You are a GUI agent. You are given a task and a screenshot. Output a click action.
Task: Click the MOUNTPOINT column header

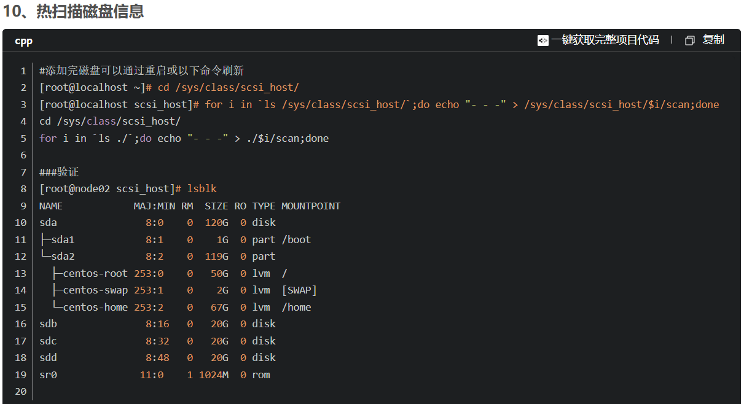pyautogui.click(x=311, y=206)
